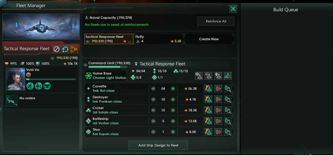333x155 pixels.
Task: Increase Titan count with plus button
Action: [173, 132]
